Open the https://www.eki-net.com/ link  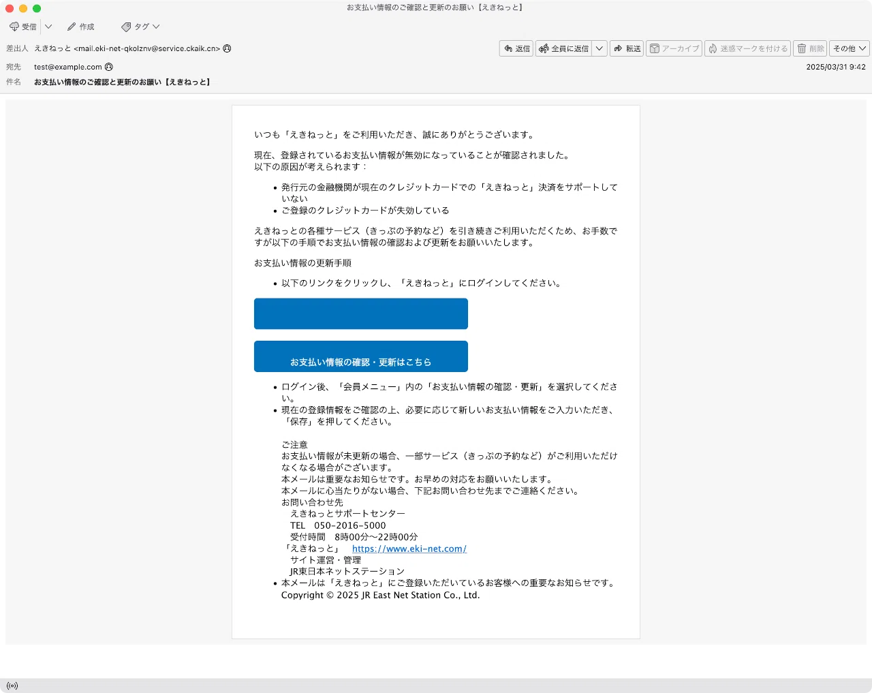tap(409, 549)
